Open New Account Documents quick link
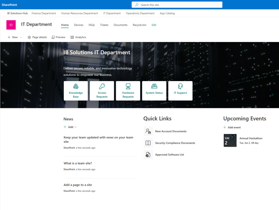 point(171,131)
